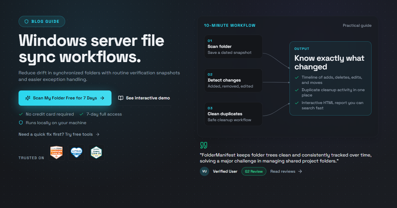
Task: Click the arrow after Try free tools
Action: coord(98,134)
